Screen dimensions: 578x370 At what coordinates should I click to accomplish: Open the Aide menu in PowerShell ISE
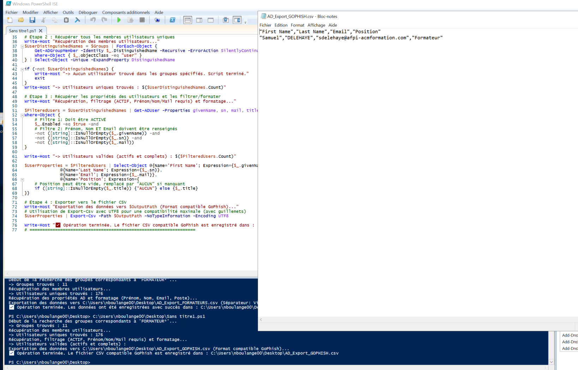tap(159, 12)
